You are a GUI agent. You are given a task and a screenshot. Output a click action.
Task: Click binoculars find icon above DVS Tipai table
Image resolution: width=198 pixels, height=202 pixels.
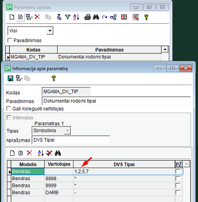58,153
